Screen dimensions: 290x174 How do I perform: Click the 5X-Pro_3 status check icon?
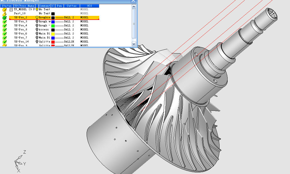[x=5, y=22]
